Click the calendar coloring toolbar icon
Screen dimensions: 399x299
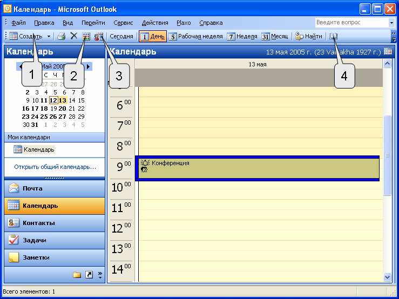(x=86, y=36)
